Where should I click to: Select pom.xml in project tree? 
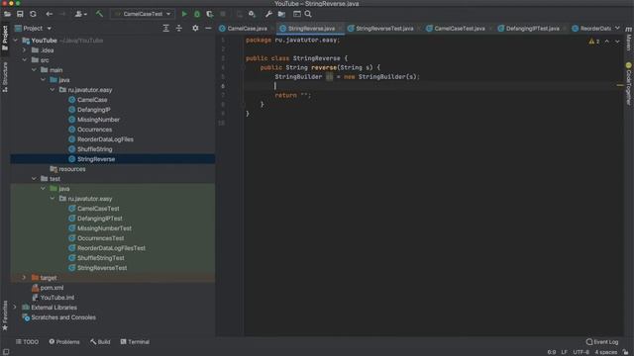52,288
